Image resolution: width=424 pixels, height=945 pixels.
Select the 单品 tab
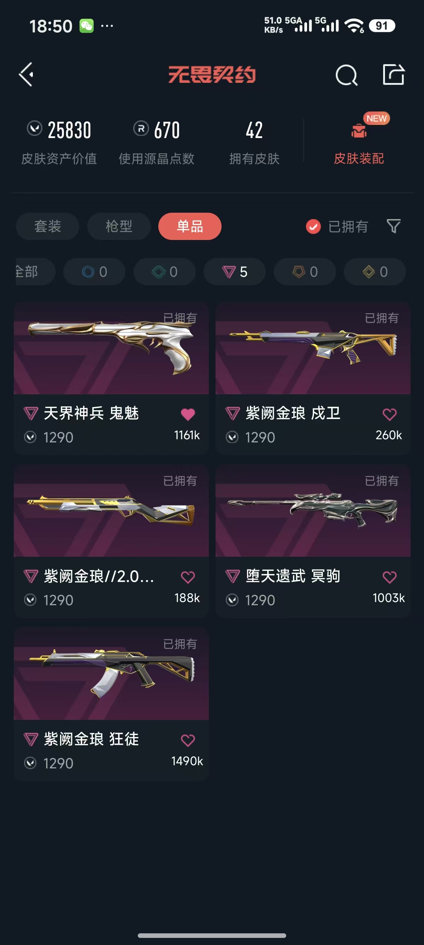tap(190, 227)
